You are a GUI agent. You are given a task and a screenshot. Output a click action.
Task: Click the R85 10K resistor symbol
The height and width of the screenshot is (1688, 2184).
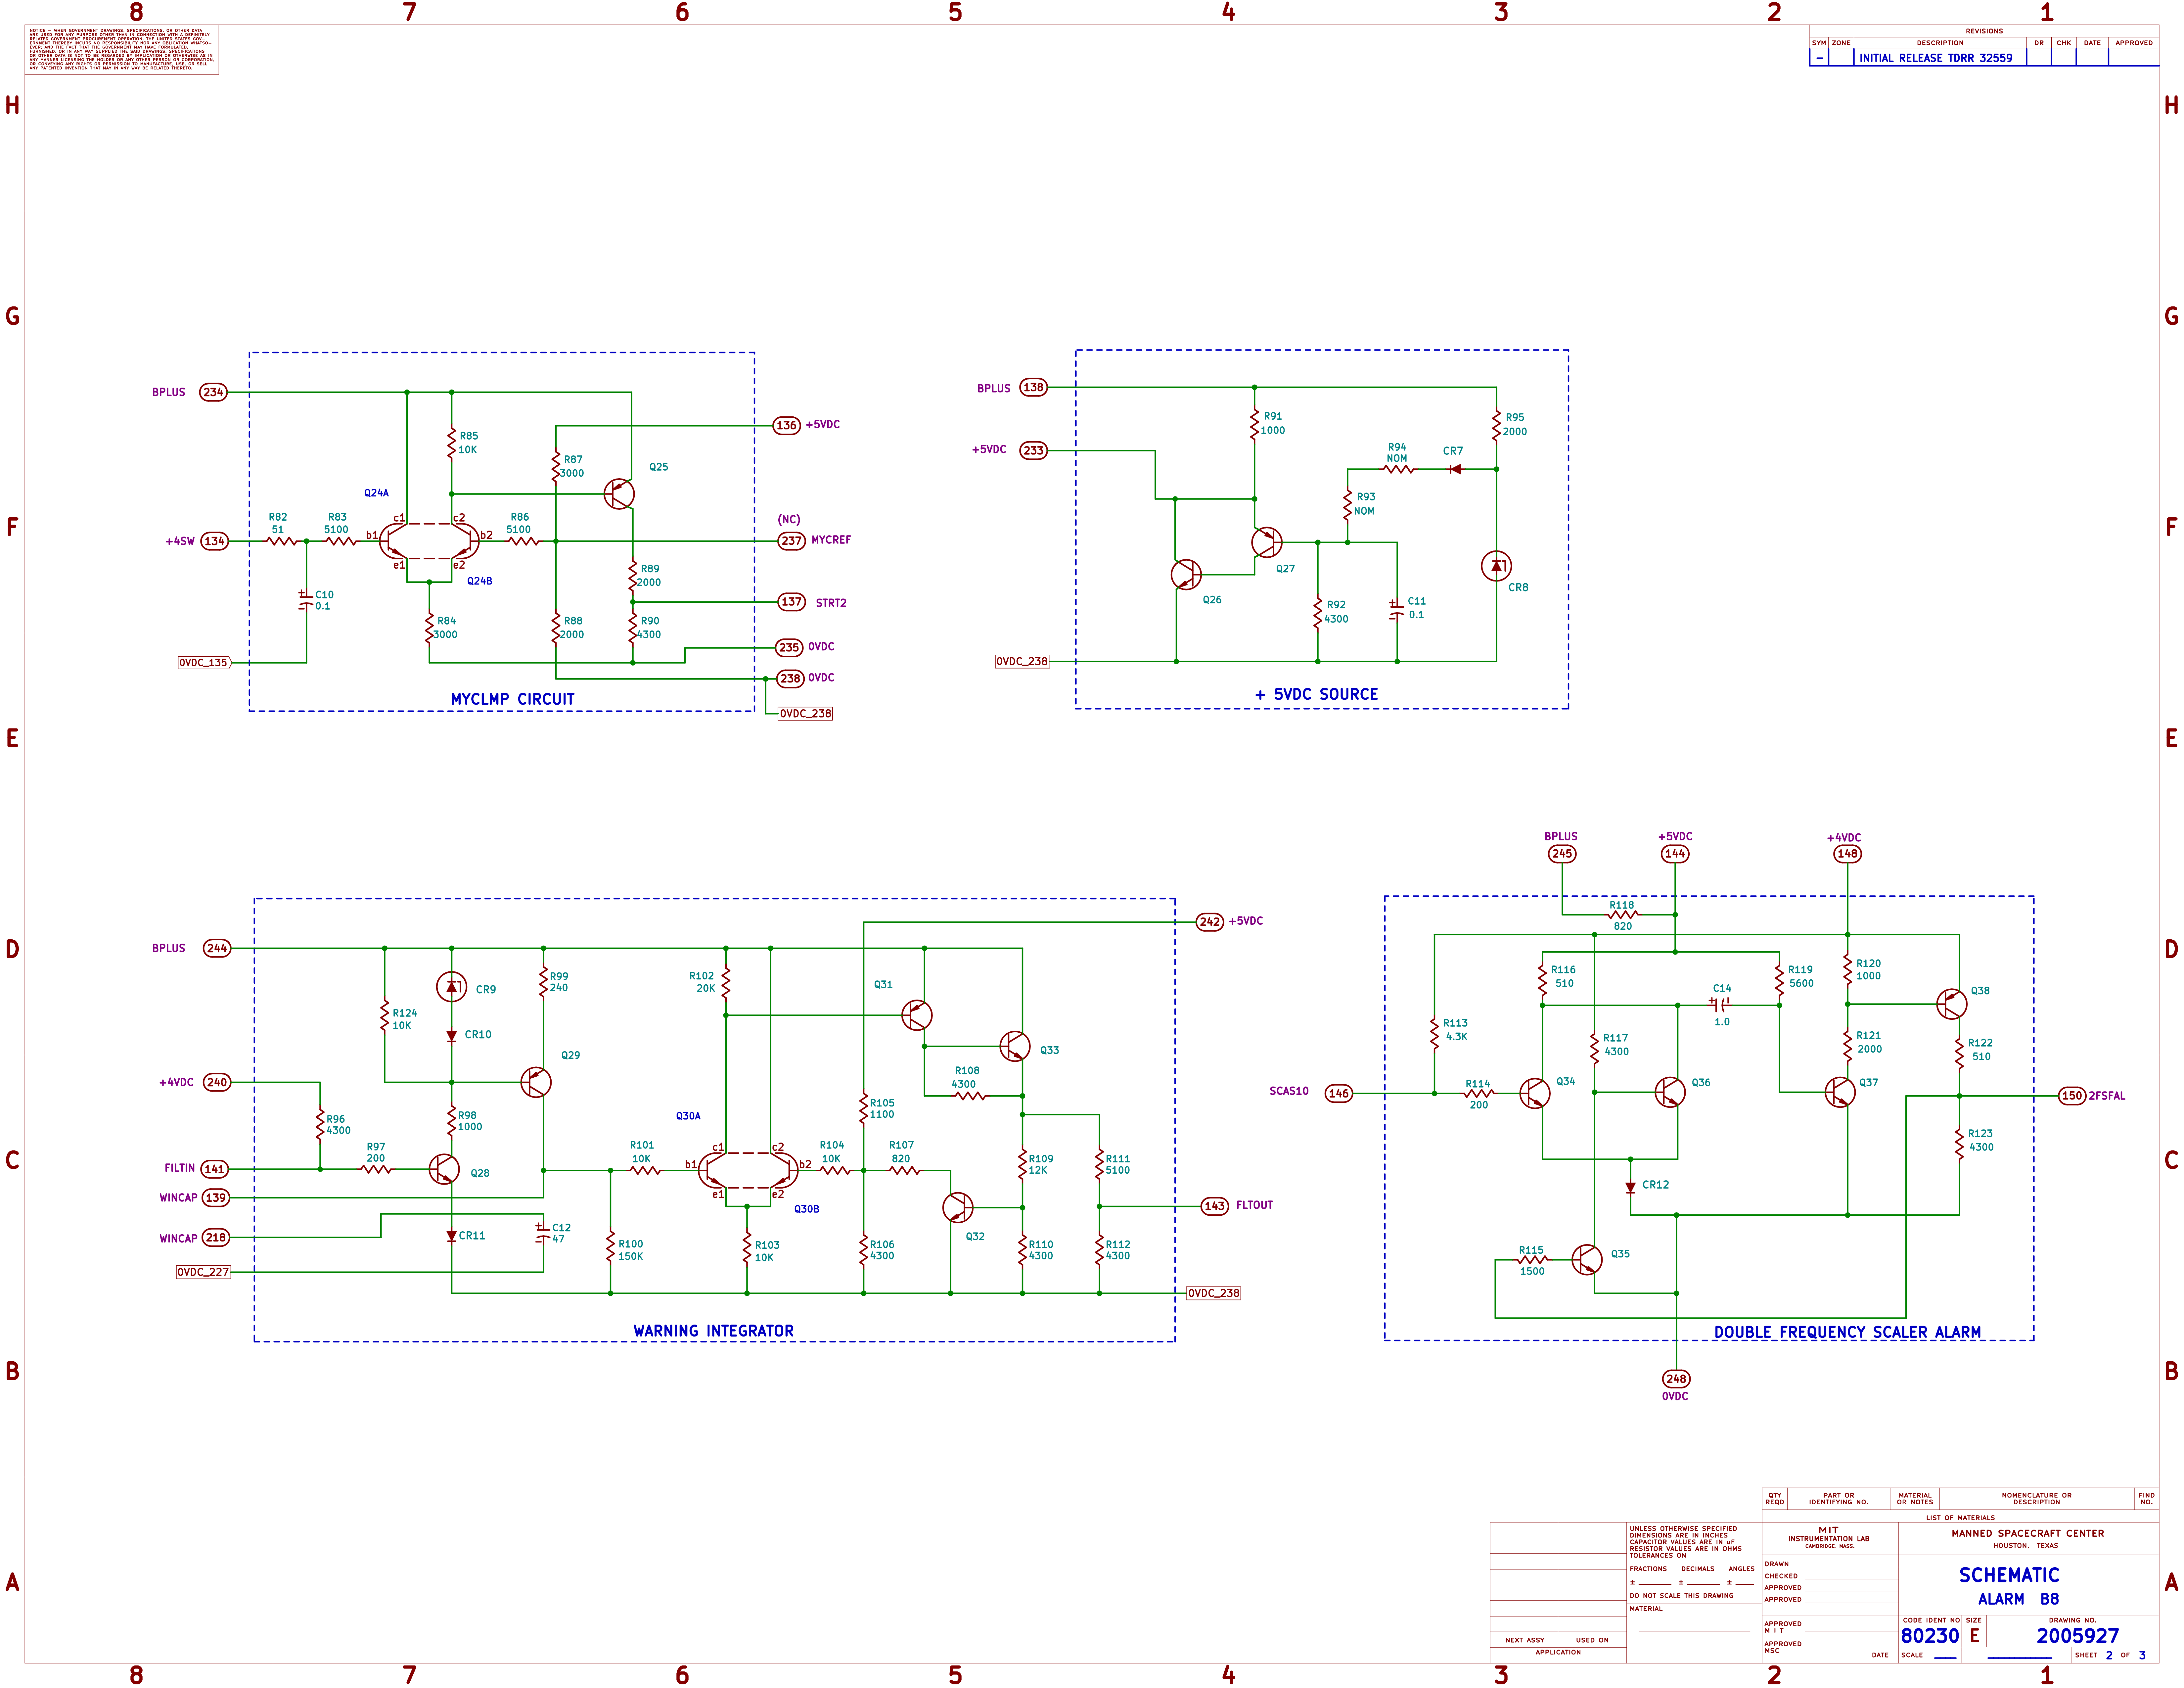(452, 444)
